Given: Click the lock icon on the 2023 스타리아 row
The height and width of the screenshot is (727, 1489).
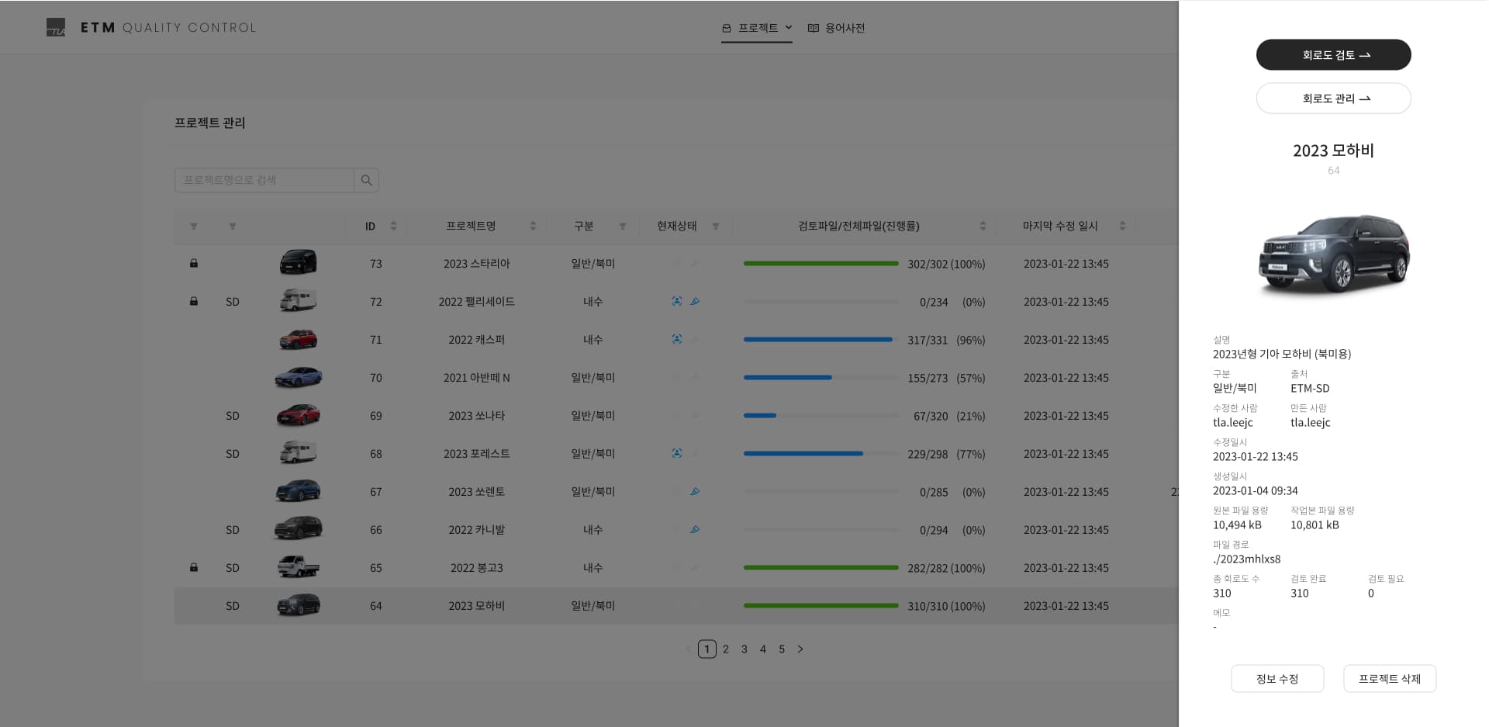Looking at the screenshot, I should tap(194, 263).
